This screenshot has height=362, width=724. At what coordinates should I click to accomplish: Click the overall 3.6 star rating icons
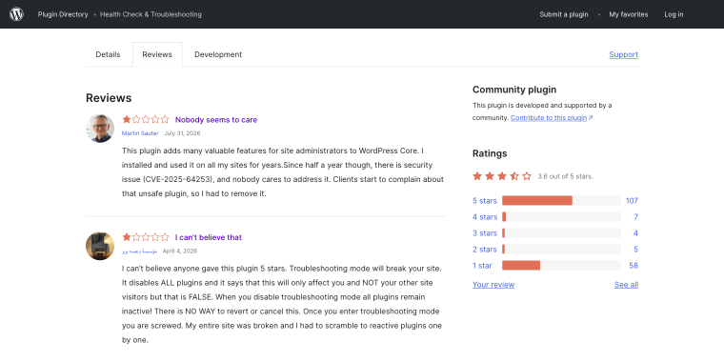[x=502, y=176]
